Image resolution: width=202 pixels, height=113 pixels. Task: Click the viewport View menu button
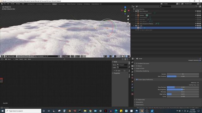coord(19,56)
